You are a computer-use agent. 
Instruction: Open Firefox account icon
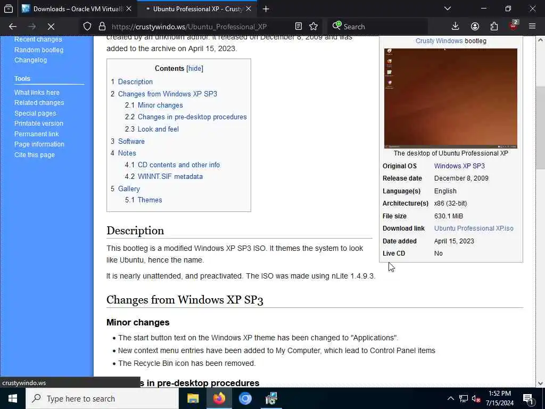tap(475, 27)
